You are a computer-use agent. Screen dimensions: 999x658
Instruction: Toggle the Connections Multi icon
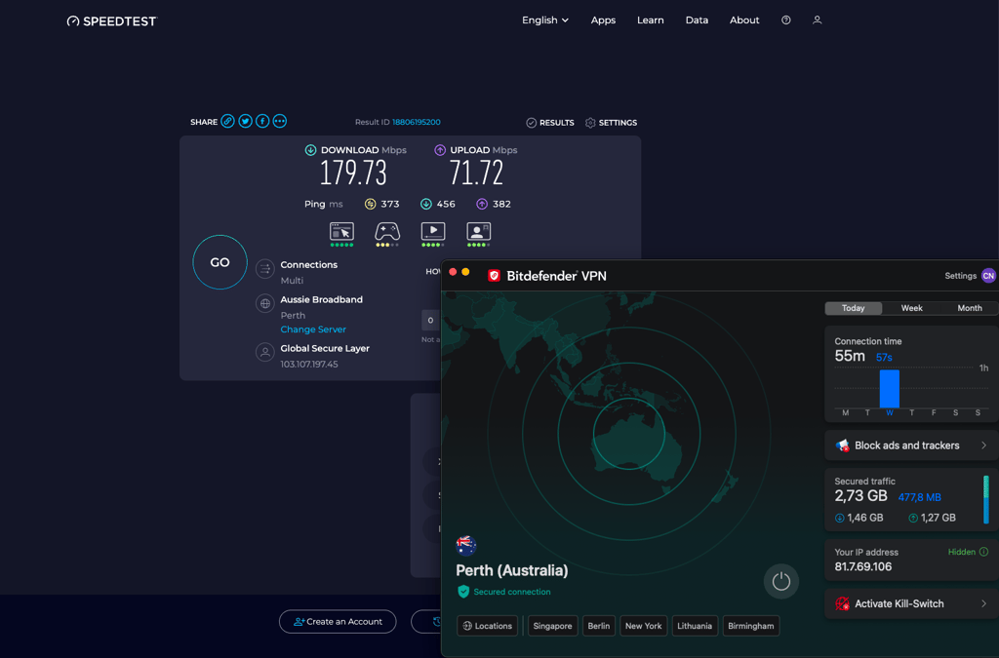click(x=265, y=269)
